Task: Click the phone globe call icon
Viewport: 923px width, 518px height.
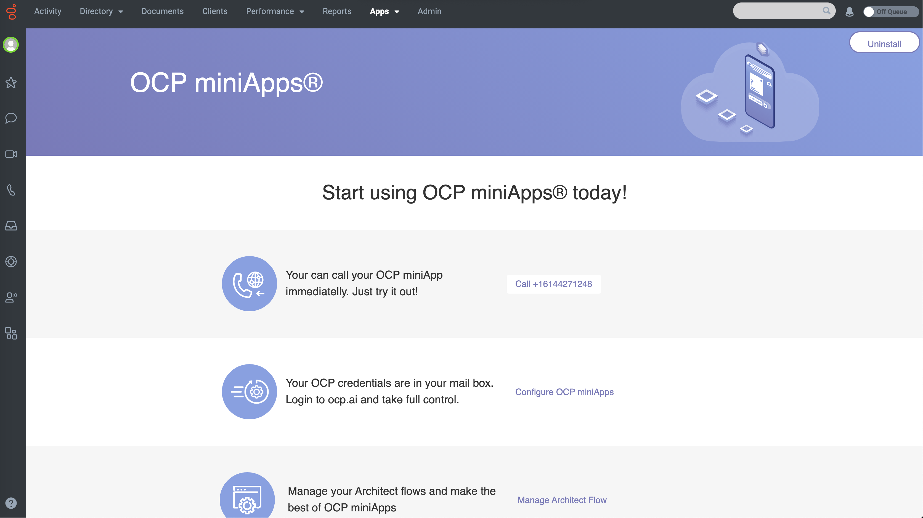Action: pos(250,283)
